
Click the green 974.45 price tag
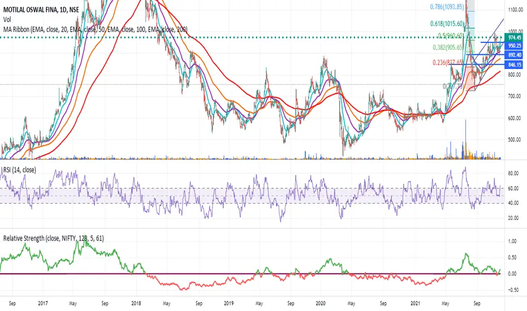click(x=514, y=37)
